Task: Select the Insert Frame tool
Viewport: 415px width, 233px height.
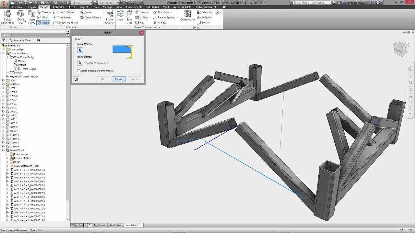Action: click(x=32, y=17)
